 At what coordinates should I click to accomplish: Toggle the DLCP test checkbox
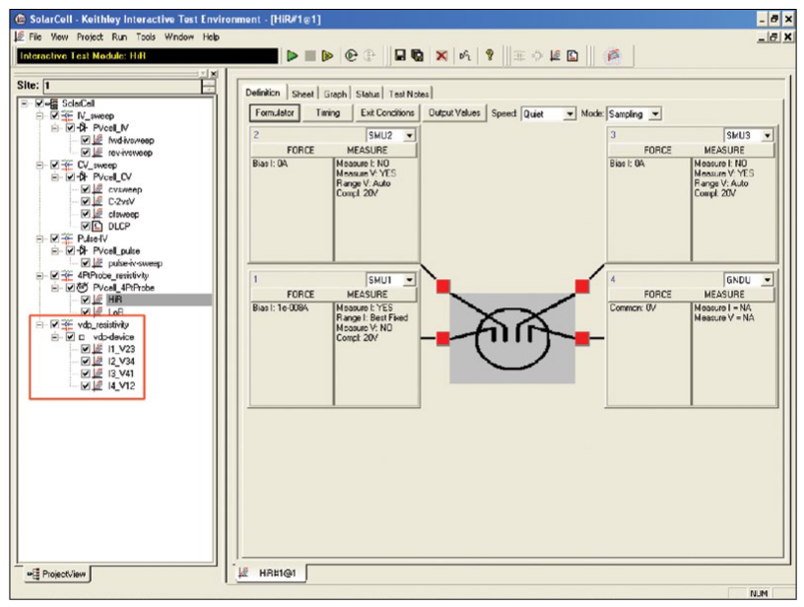point(86,226)
